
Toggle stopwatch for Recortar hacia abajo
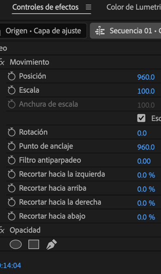point(12,216)
